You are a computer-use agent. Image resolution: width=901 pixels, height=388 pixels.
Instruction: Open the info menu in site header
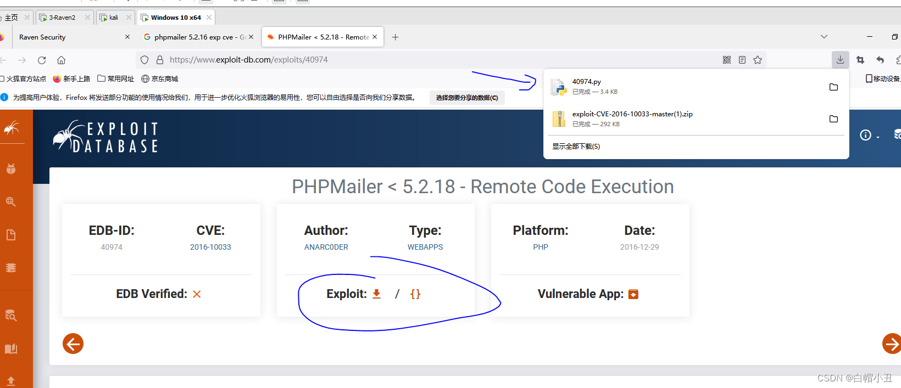click(869, 135)
